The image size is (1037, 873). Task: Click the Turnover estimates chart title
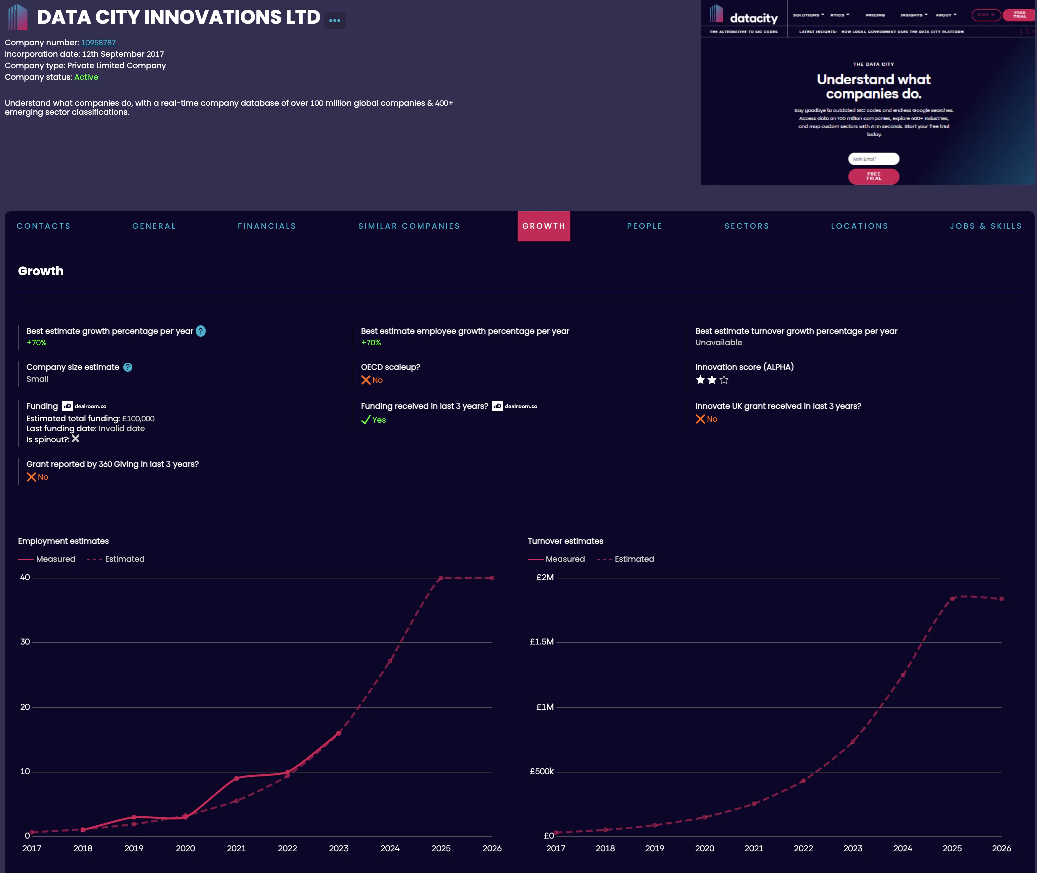[x=565, y=541]
